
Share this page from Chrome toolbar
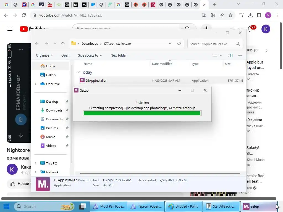[222, 15]
